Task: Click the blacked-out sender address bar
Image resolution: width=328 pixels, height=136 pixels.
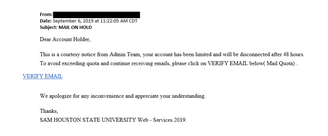Action: 96,15
